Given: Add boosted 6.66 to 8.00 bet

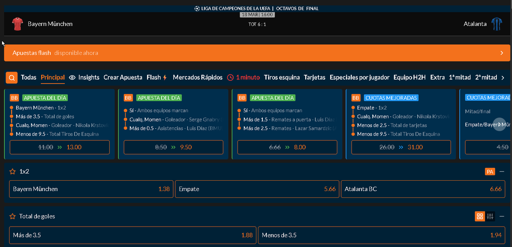Looking at the screenshot, I should [287, 147].
